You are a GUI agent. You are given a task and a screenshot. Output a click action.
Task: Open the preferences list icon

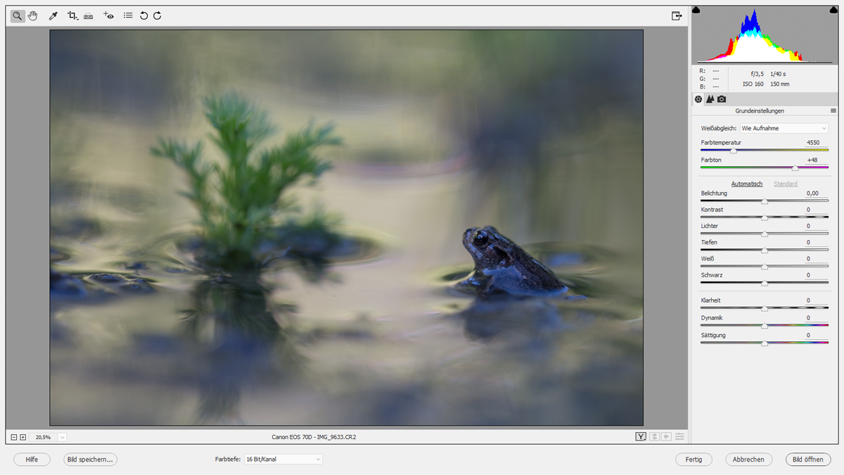point(128,15)
